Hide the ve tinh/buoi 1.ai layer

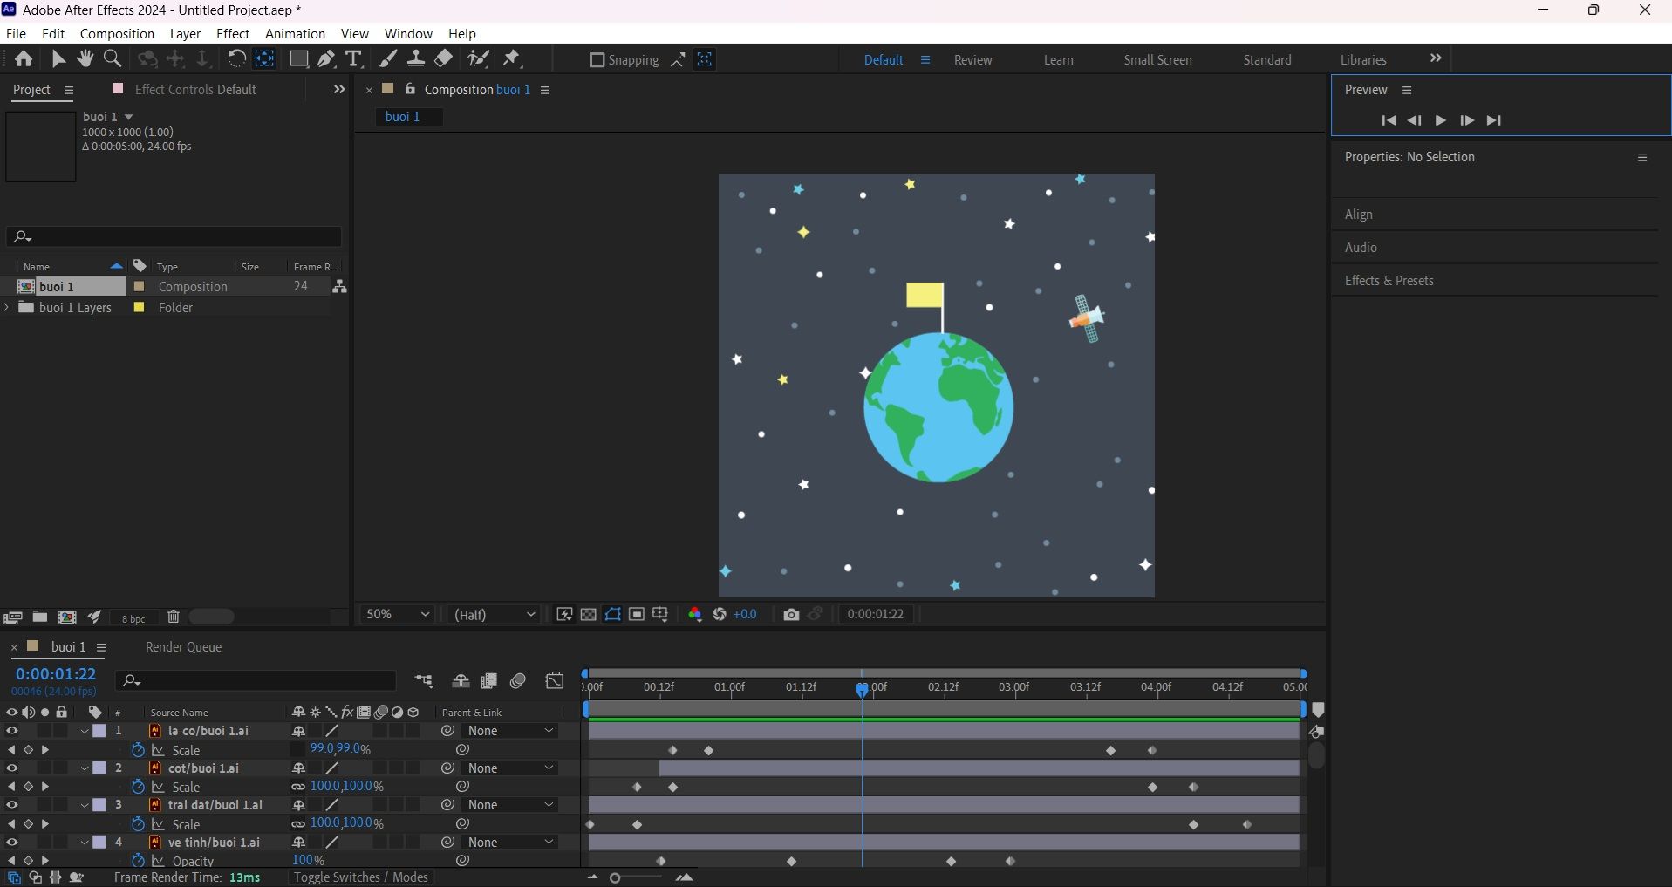tap(12, 843)
